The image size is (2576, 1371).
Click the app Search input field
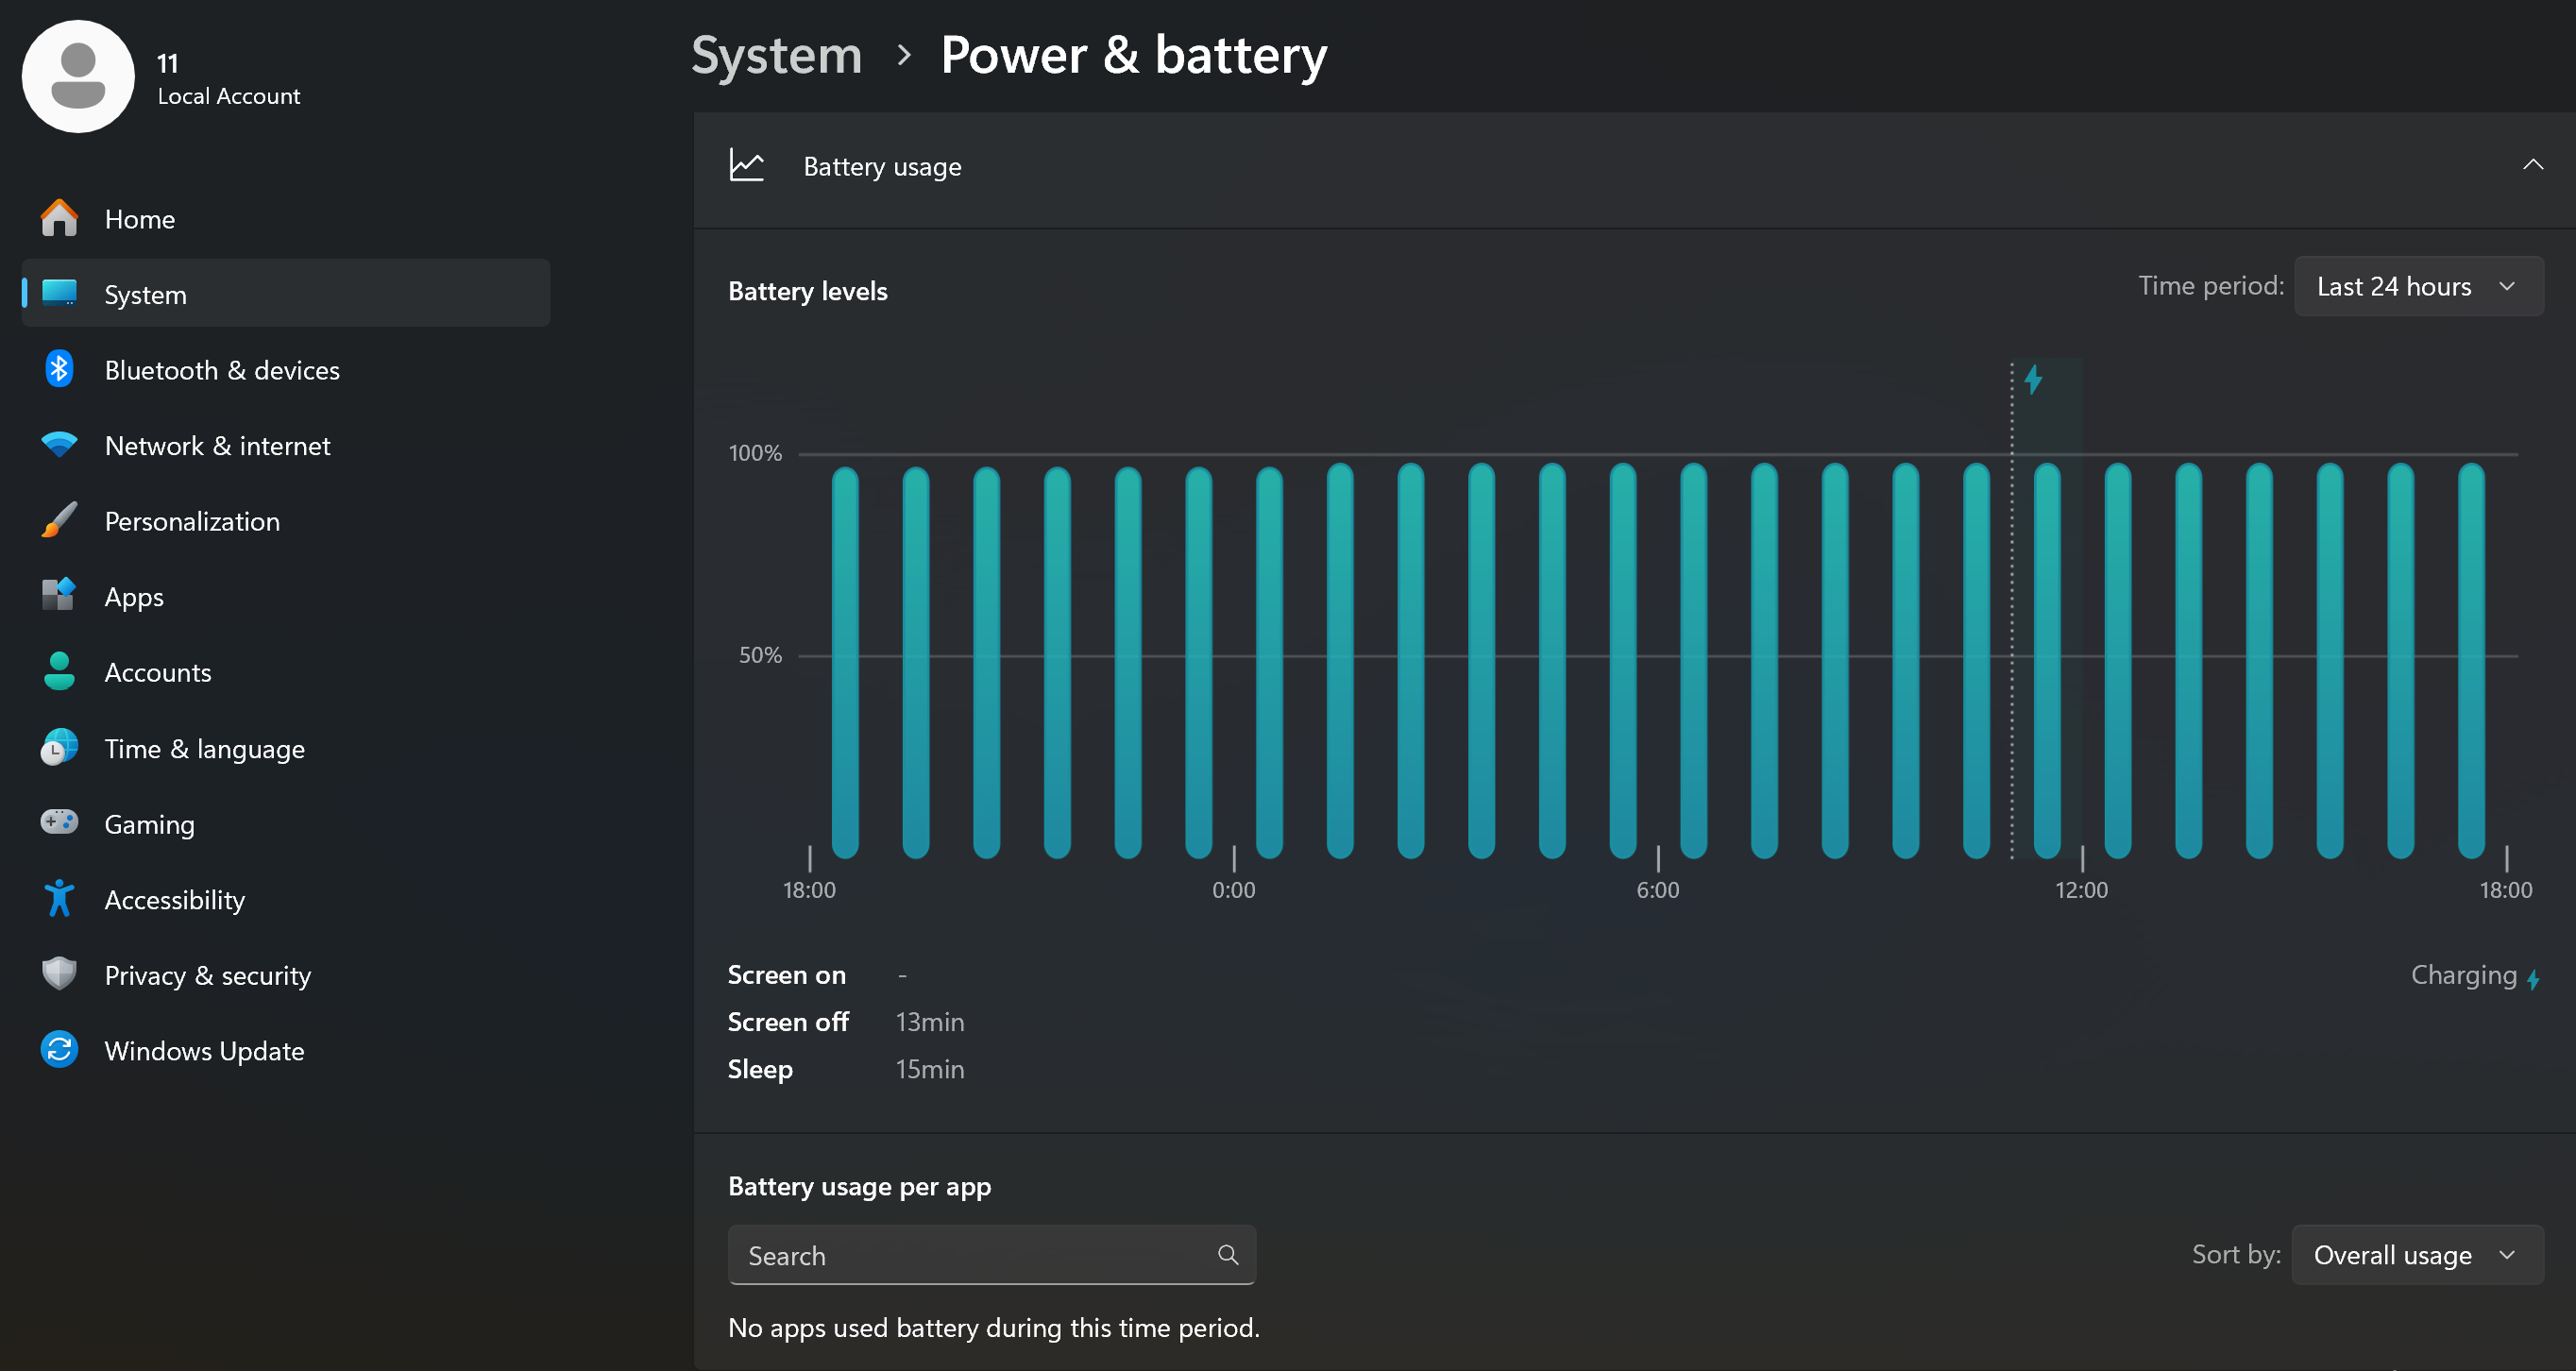pyautogui.click(x=991, y=1255)
